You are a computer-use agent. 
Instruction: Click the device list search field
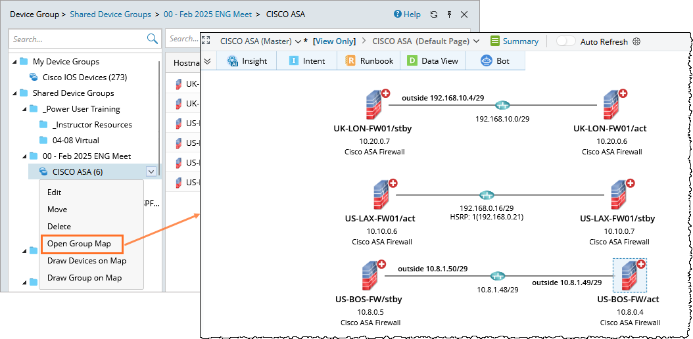click(183, 39)
